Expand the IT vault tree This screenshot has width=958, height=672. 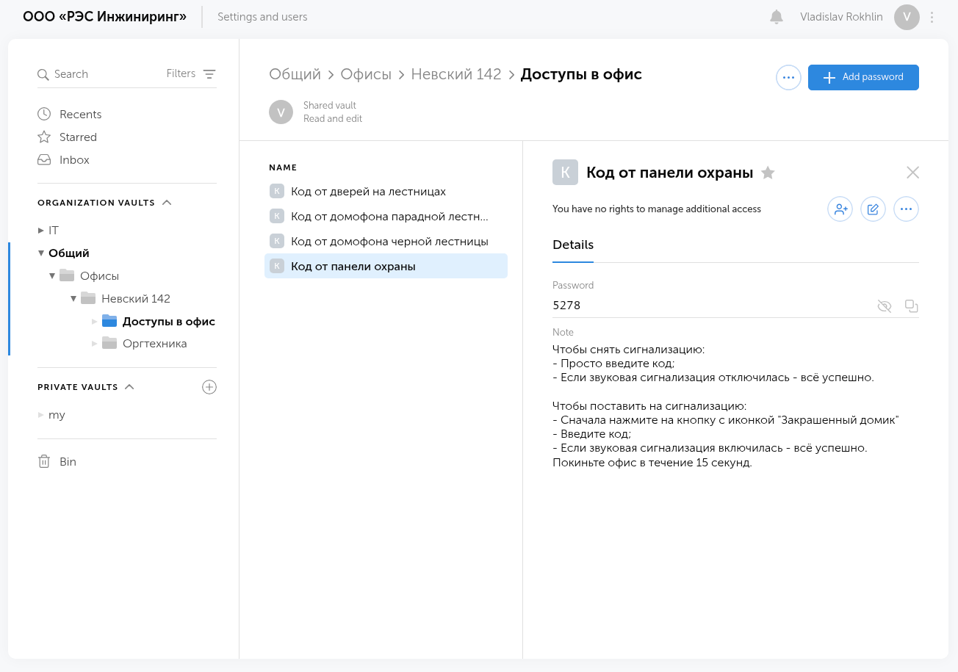(x=41, y=231)
